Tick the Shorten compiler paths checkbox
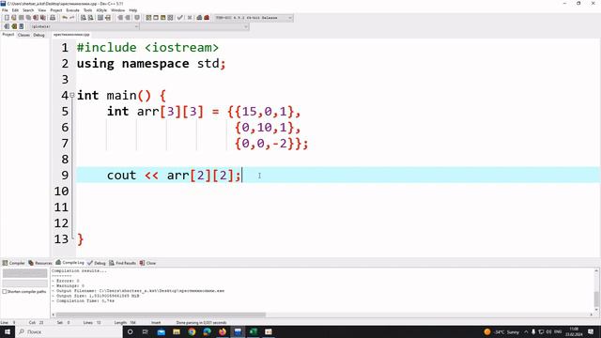Screen dimensions: 601x338 click(x=5, y=292)
